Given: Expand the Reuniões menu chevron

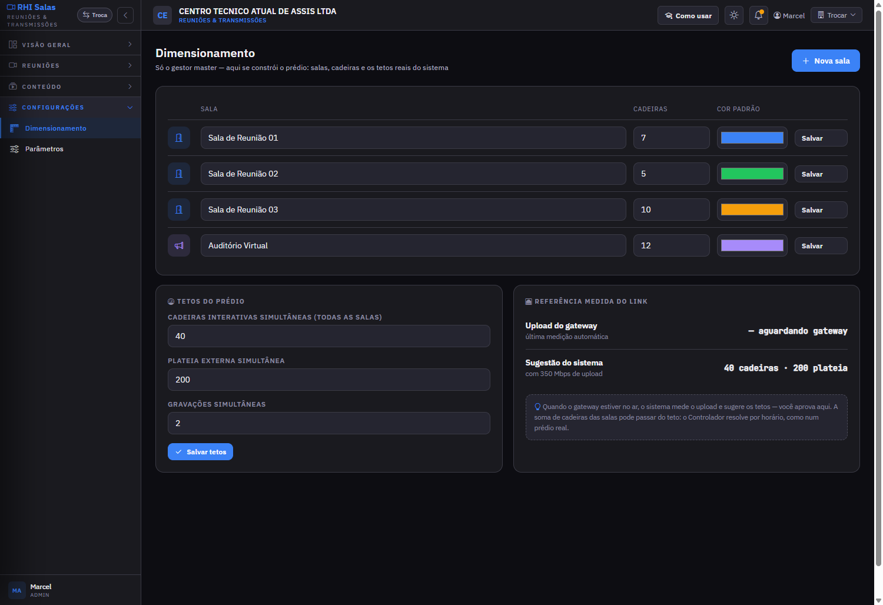Looking at the screenshot, I should click(x=130, y=65).
